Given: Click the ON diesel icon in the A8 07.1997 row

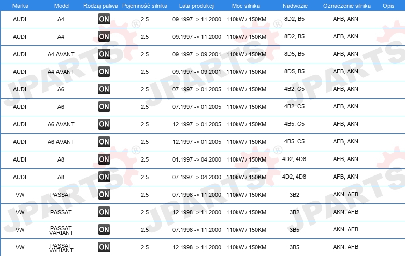Looking at the screenshot, I should 104,177.
